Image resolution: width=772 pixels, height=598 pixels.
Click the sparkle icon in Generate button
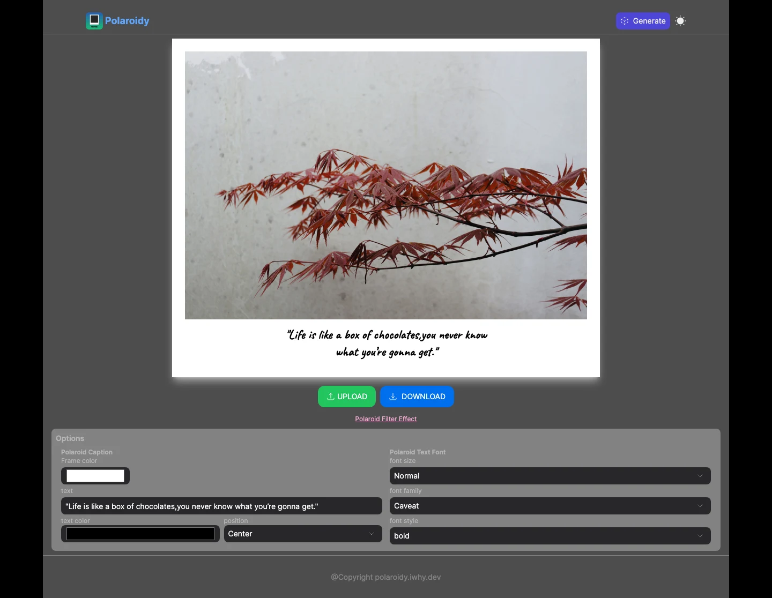[x=625, y=21]
